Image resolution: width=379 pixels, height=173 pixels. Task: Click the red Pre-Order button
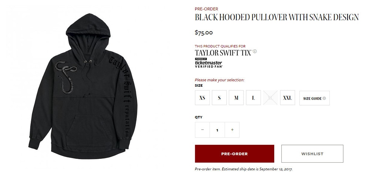(x=234, y=154)
